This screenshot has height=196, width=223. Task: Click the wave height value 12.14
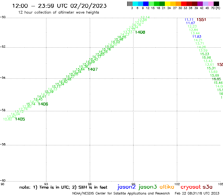click(x=145, y=17)
